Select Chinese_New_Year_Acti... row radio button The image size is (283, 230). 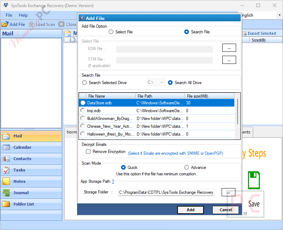click(x=83, y=126)
